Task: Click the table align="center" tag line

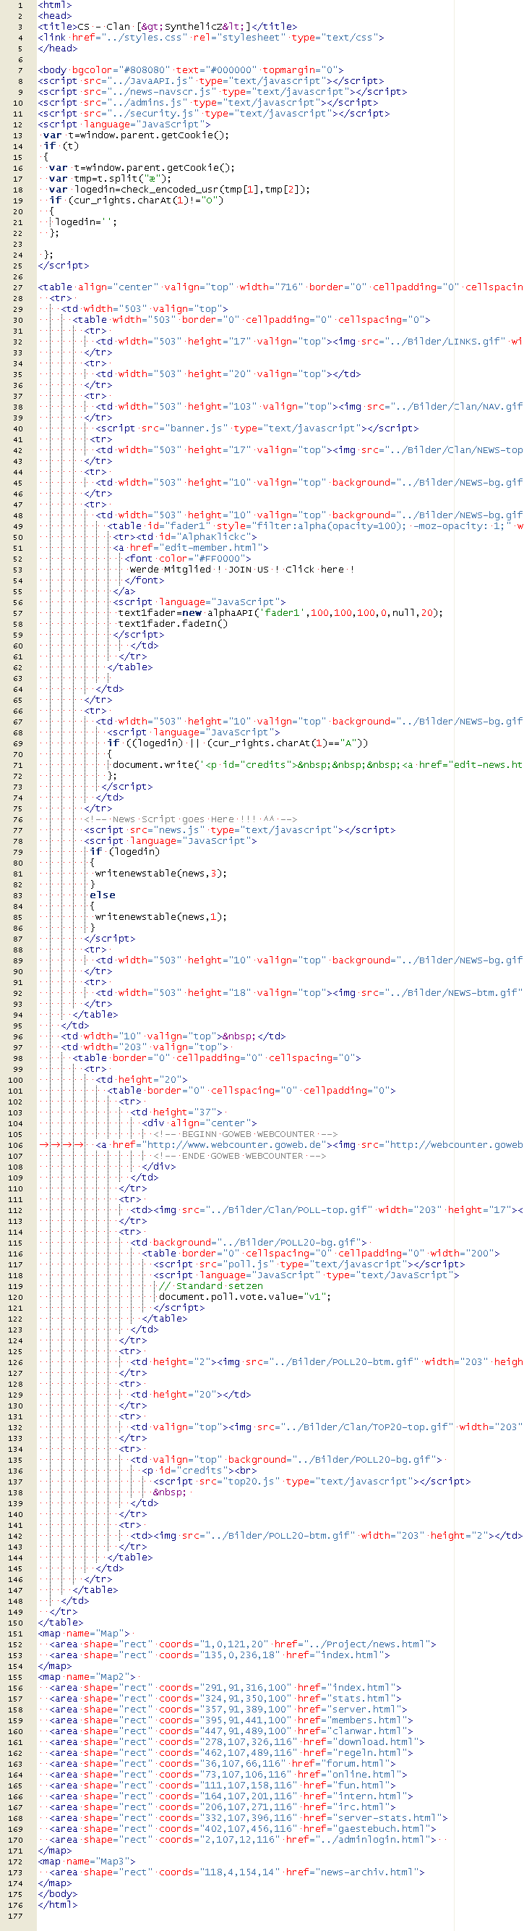Action: tap(280, 287)
